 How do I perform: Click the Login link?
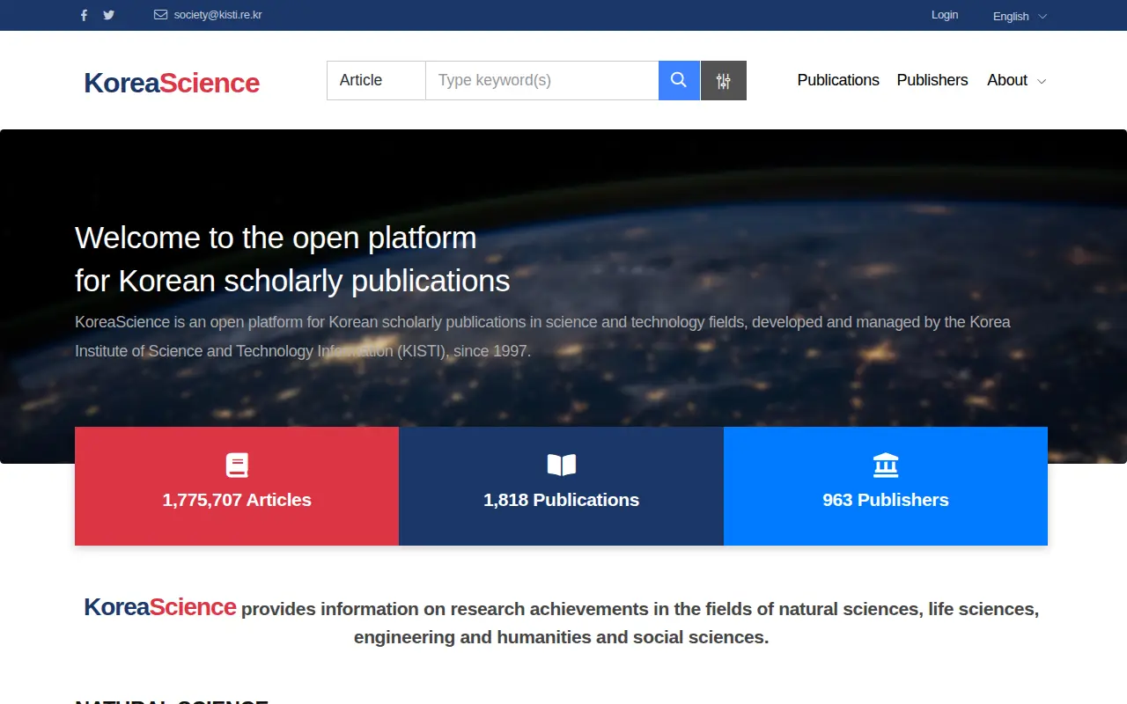(x=945, y=15)
